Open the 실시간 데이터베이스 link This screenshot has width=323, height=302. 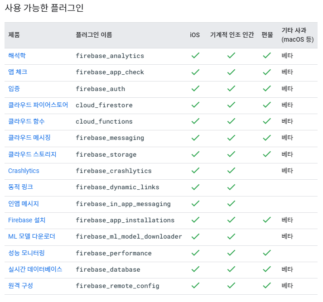click(35, 269)
